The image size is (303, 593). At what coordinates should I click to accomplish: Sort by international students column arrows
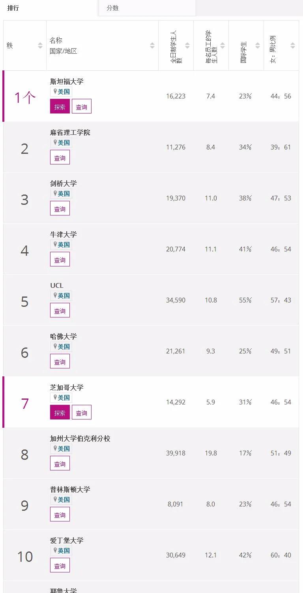[x=258, y=45]
